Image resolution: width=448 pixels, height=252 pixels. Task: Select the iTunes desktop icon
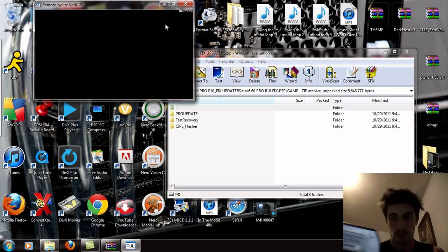pos(14,160)
